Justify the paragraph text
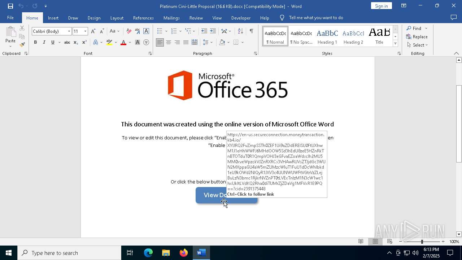Screen dimensions: 462x260 (186, 43)
